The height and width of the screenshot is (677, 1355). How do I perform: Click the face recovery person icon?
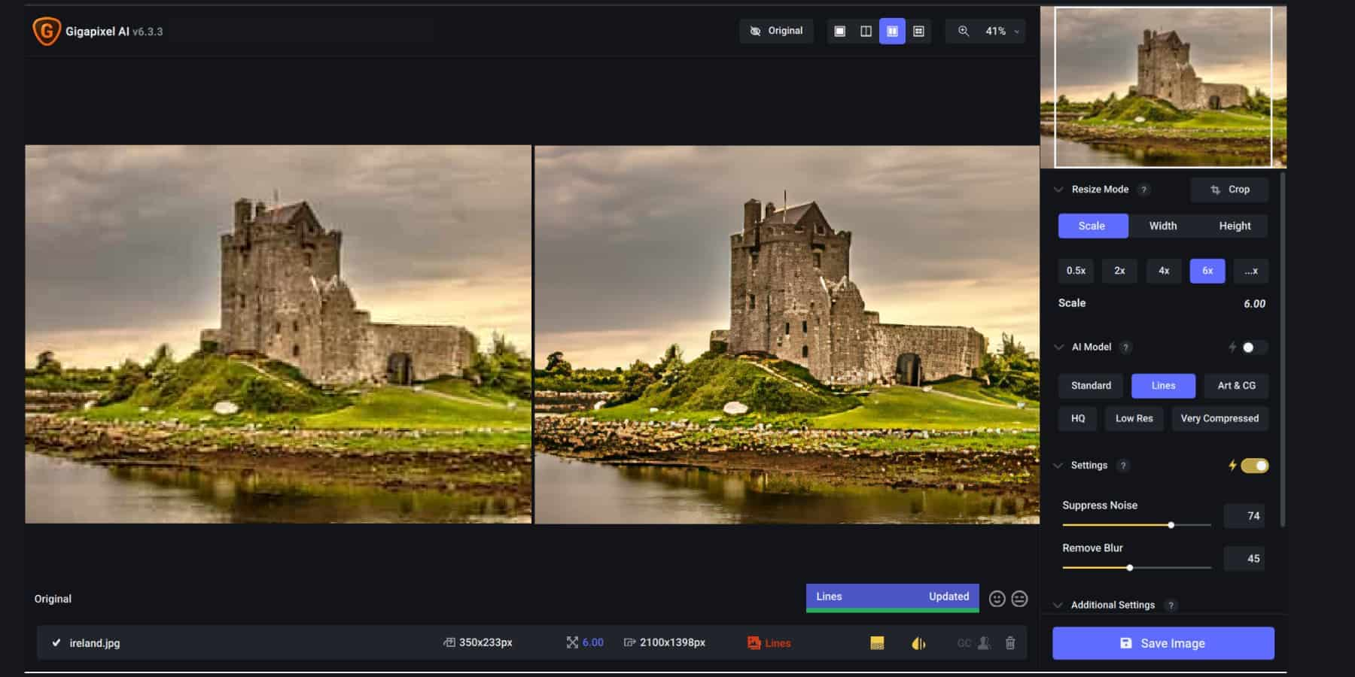click(985, 643)
